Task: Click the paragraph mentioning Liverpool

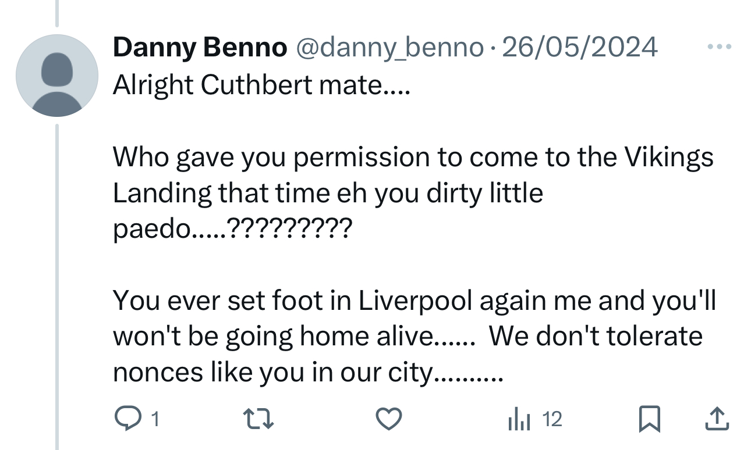Action: pos(408,336)
